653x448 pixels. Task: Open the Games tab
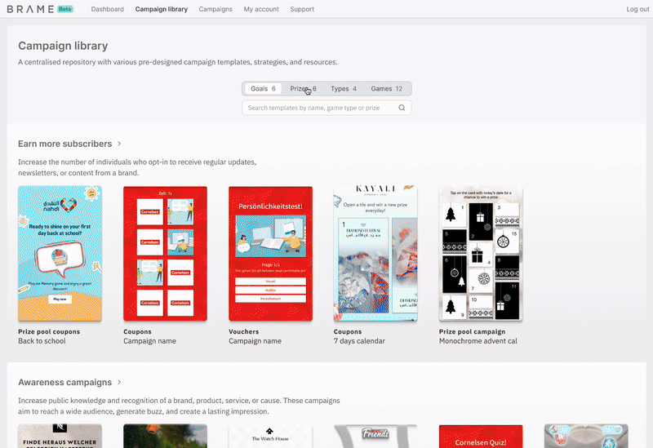(x=386, y=89)
